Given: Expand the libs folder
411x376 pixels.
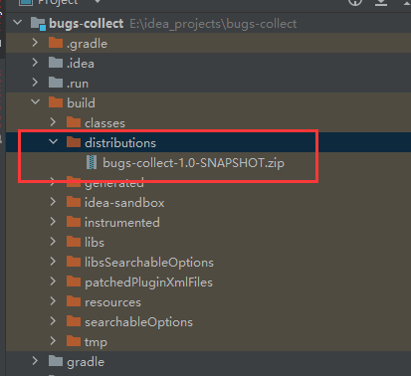Looking at the screenshot, I should tap(53, 242).
